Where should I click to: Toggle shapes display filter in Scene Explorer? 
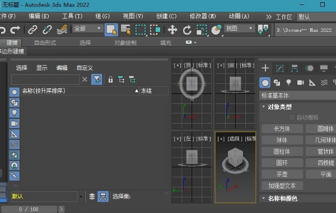(15, 103)
